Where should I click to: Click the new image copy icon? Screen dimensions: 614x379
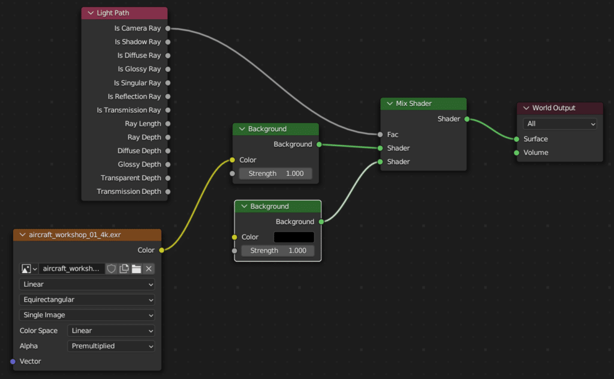(x=124, y=269)
